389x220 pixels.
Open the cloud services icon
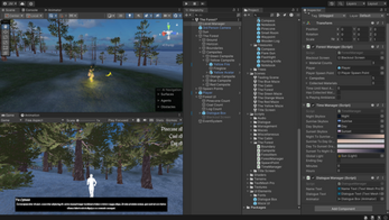(x=22, y=4)
